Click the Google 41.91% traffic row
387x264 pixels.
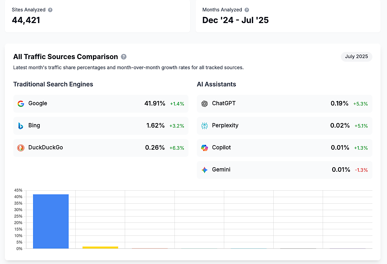[x=101, y=104]
